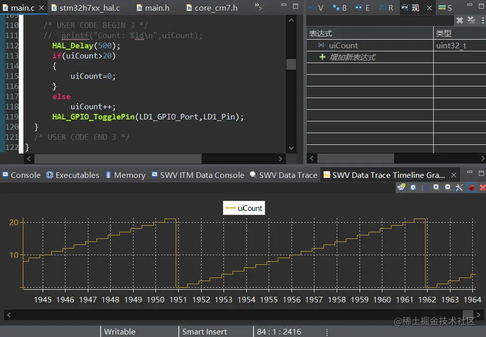Screen dimensions: 486x337
Task: Toggle the red trace record button
Action: click(472, 188)
